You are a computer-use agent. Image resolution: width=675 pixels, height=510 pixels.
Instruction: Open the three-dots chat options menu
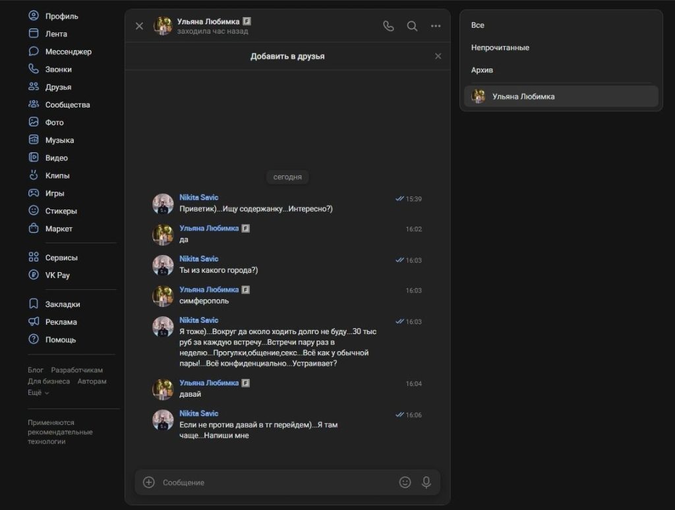tap(436, 26)
